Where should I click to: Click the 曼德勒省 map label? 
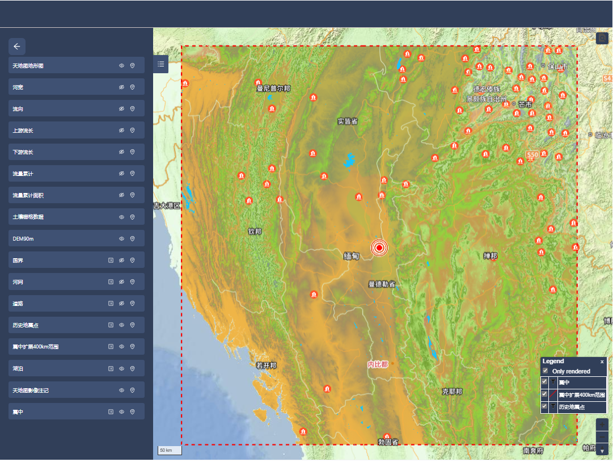pos(382,284)
